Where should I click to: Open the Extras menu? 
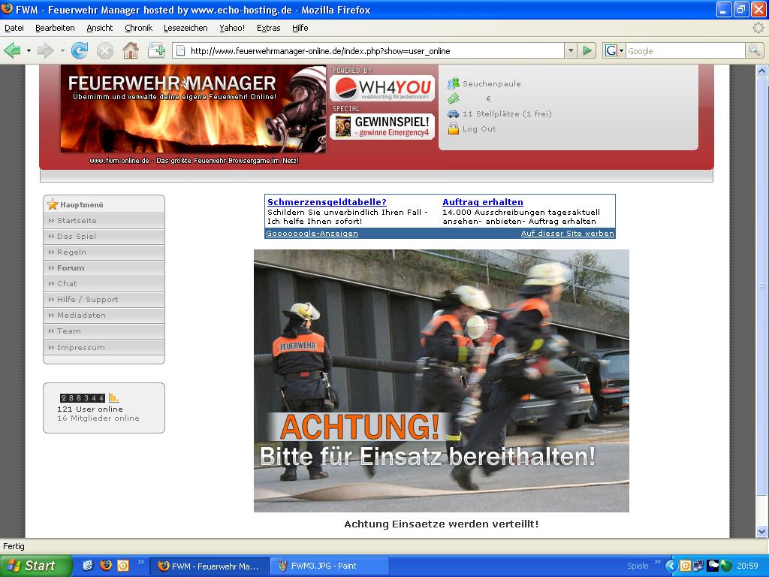tap(268, 28)
